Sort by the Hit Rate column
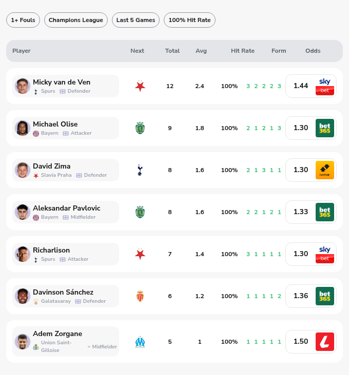Image resolution: width=349 pixels, height=375 pixels. click(243, 51)
